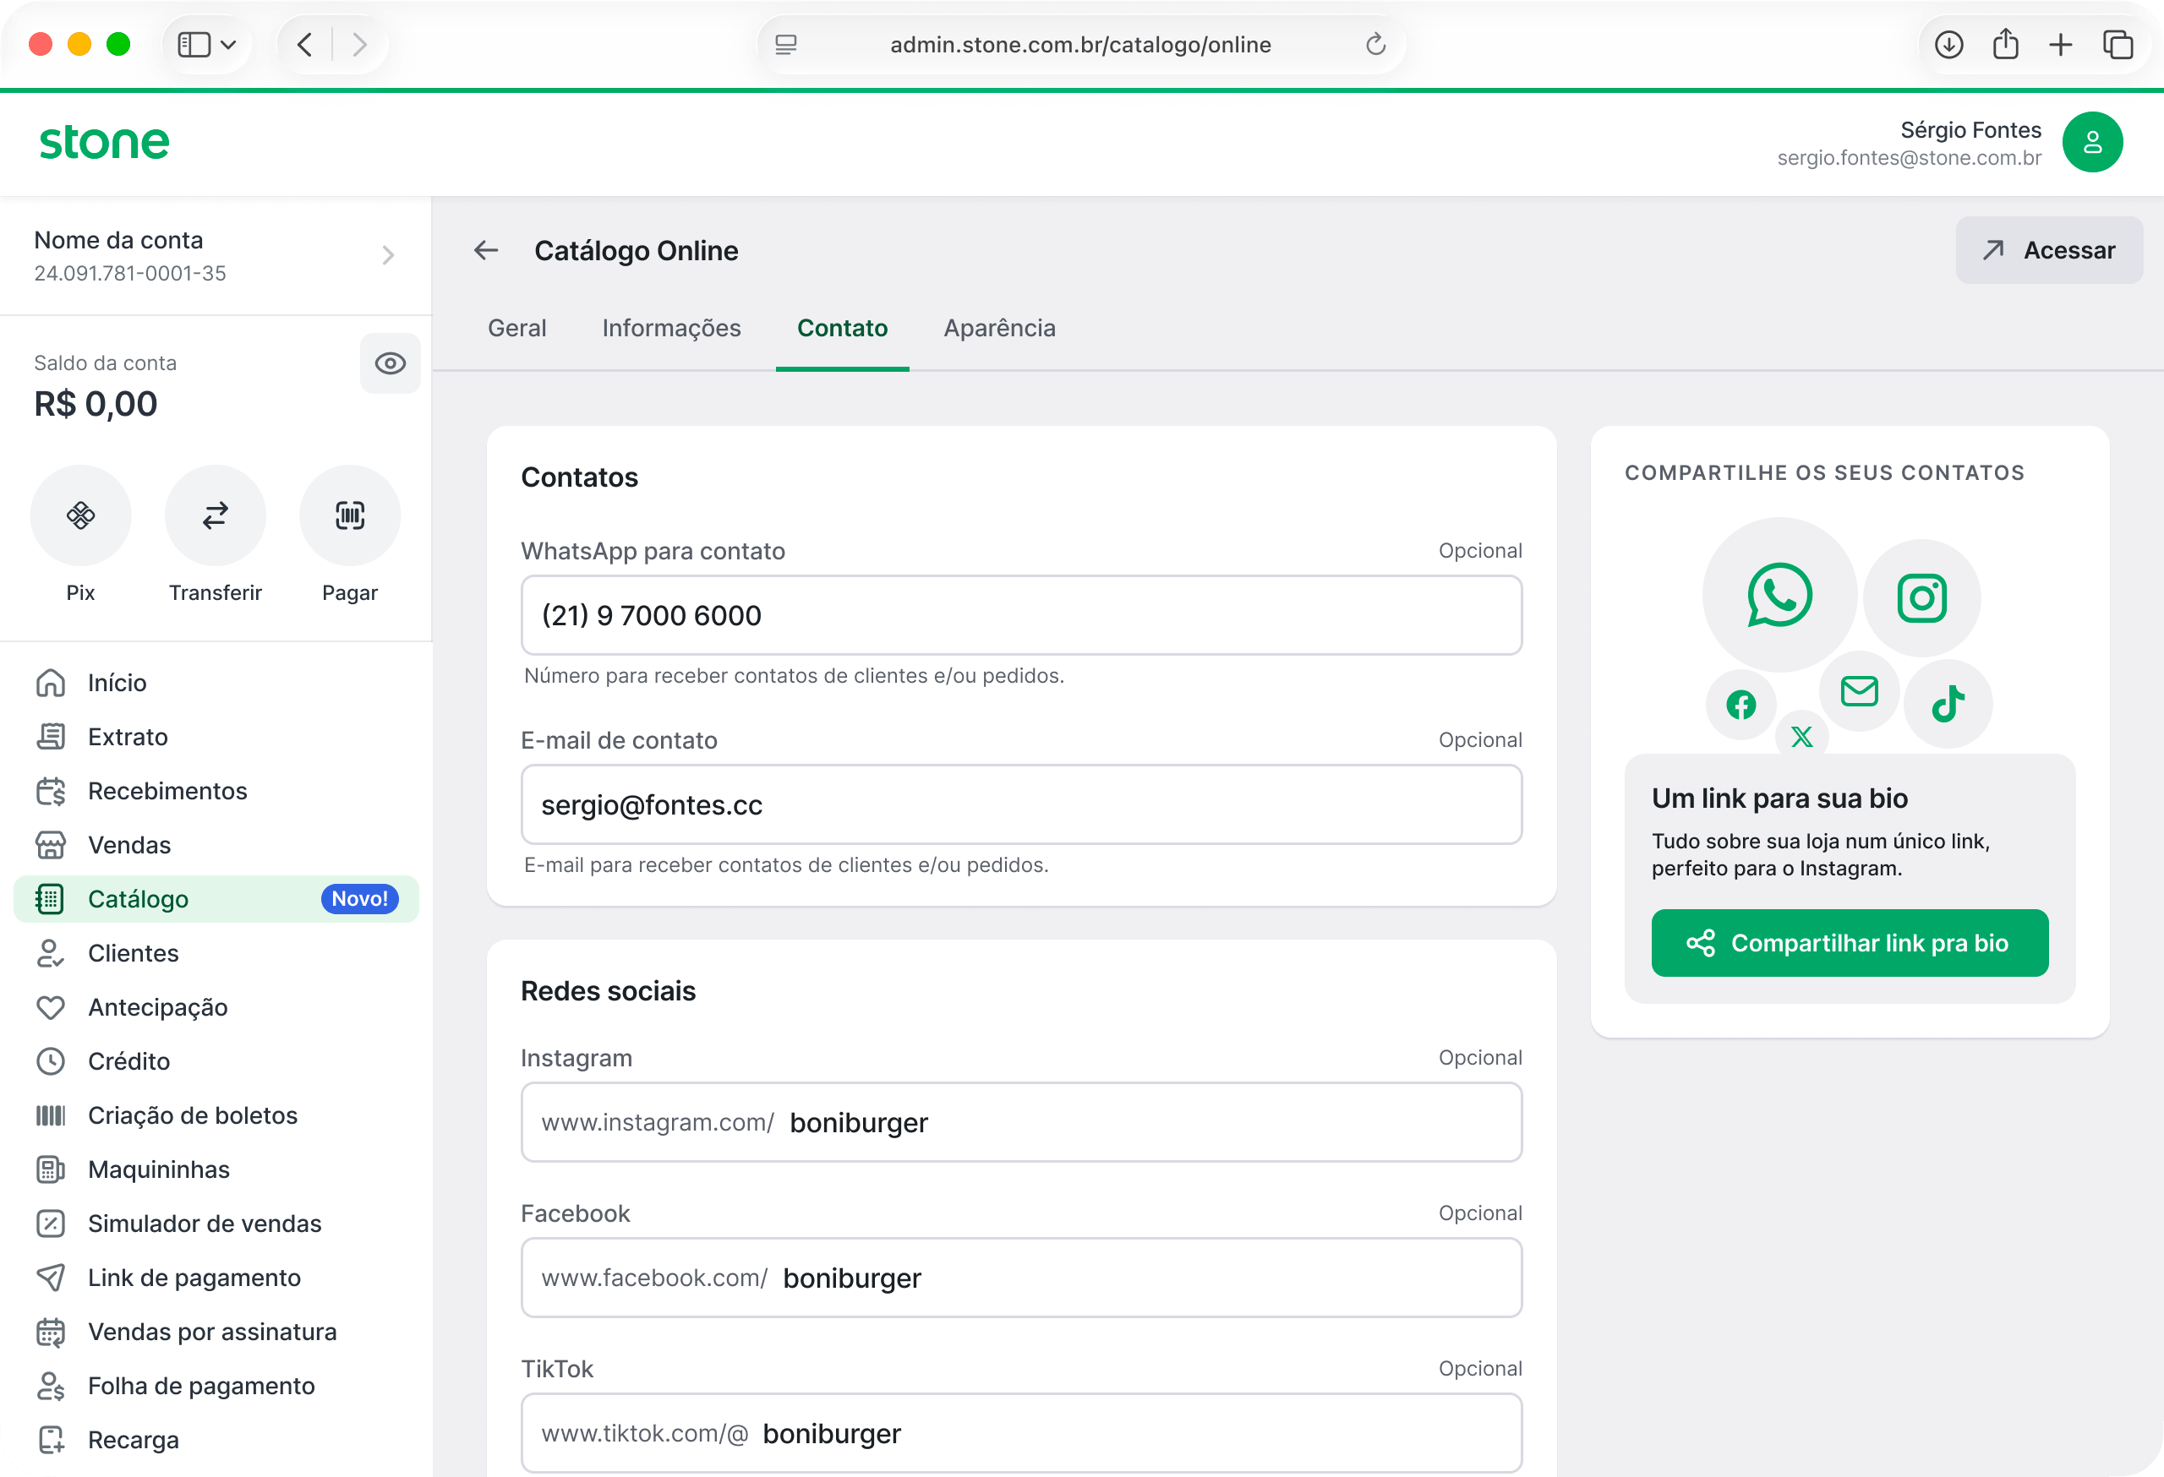
Task: Click the WhatsApp icon in share card
Action: (x=1779, y=595)
